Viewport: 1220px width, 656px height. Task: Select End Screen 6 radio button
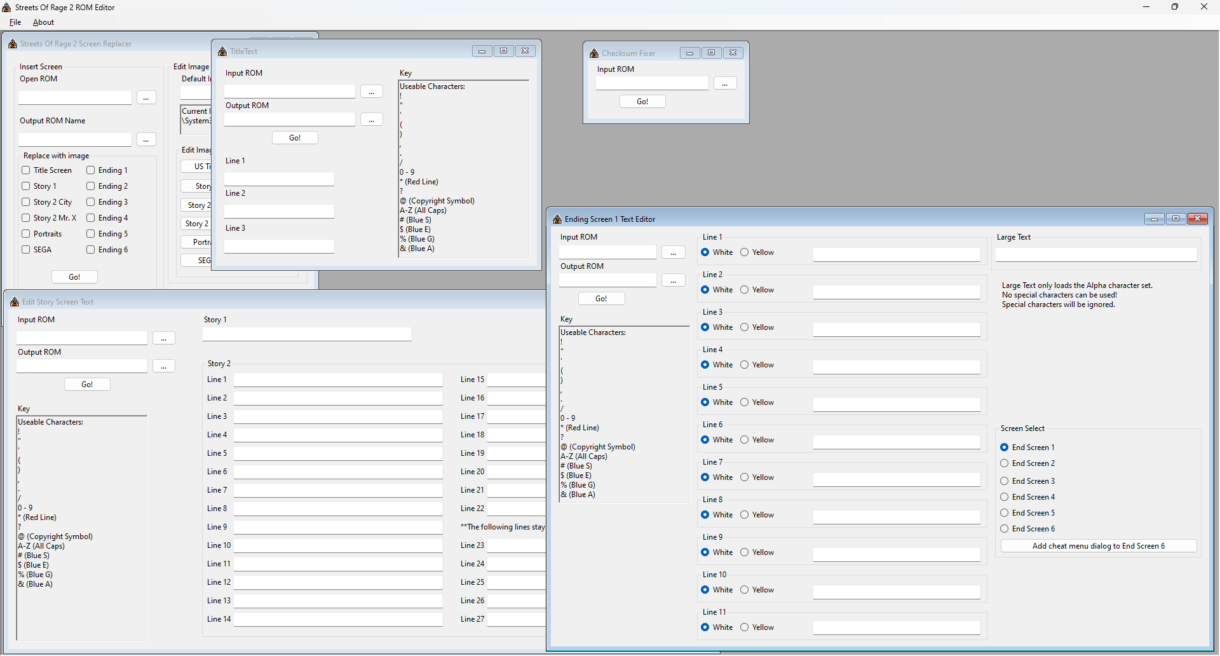point(1005,529)
